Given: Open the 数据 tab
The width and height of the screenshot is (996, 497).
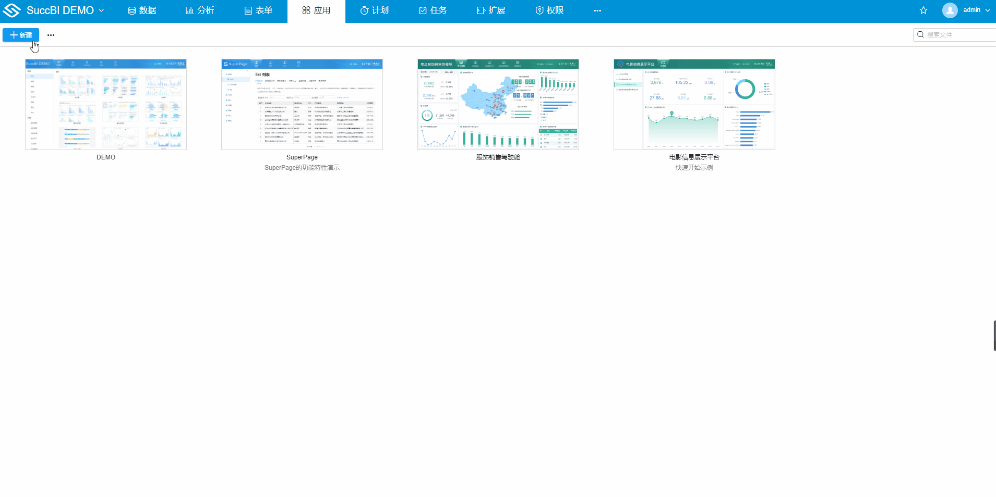Looking at the screenshot, I should (142, 10).
